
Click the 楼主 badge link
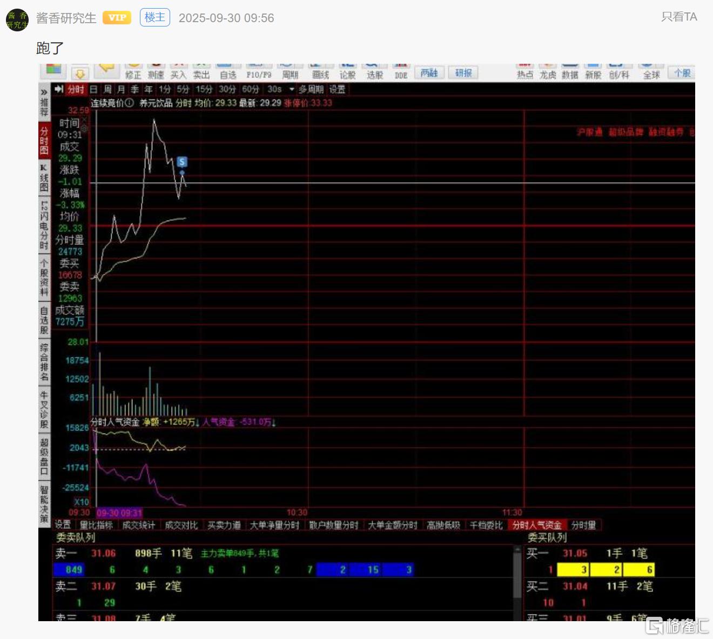(x=155, y=17)
